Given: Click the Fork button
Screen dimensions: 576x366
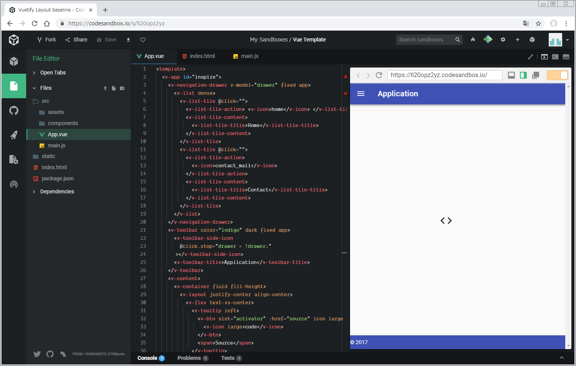Looking at the screenshot, I should tap(46, 40).
